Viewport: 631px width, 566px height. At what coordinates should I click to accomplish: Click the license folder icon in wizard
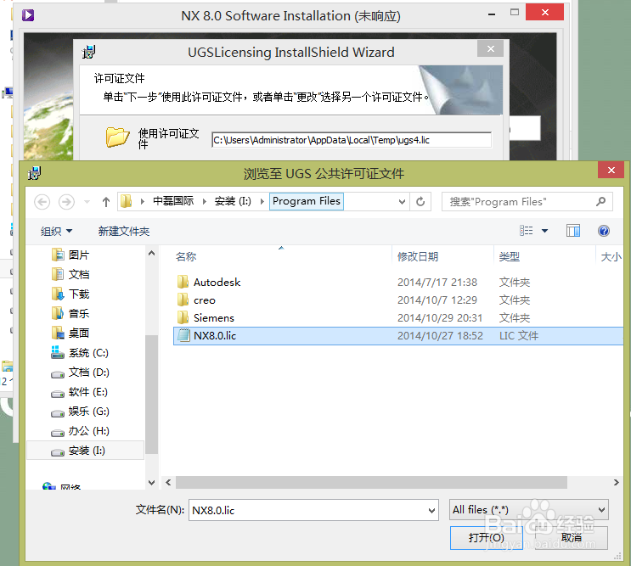(x=117, y=137)
